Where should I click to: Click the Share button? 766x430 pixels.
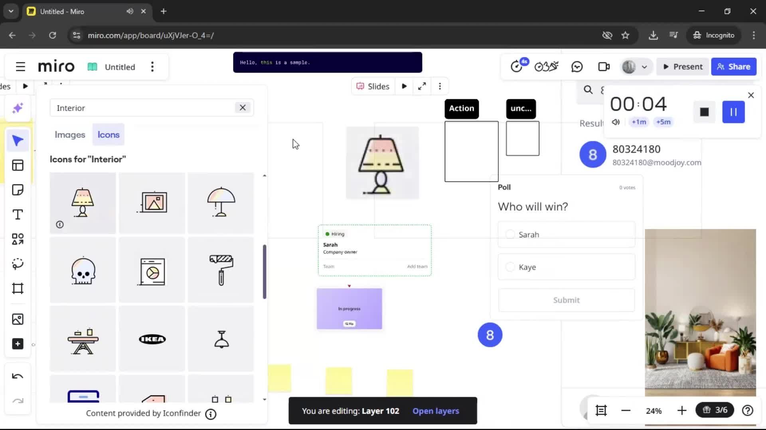pos(733,67)
